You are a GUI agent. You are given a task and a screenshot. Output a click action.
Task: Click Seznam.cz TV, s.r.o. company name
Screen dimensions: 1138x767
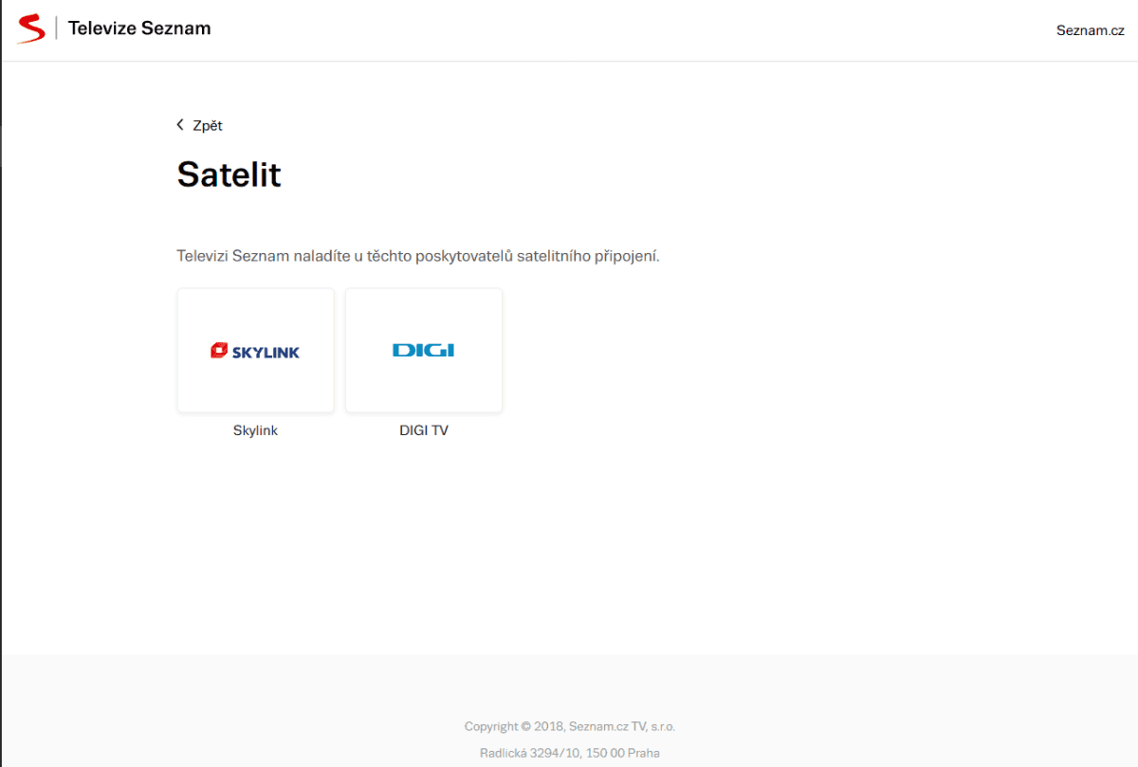coord(622,726)
